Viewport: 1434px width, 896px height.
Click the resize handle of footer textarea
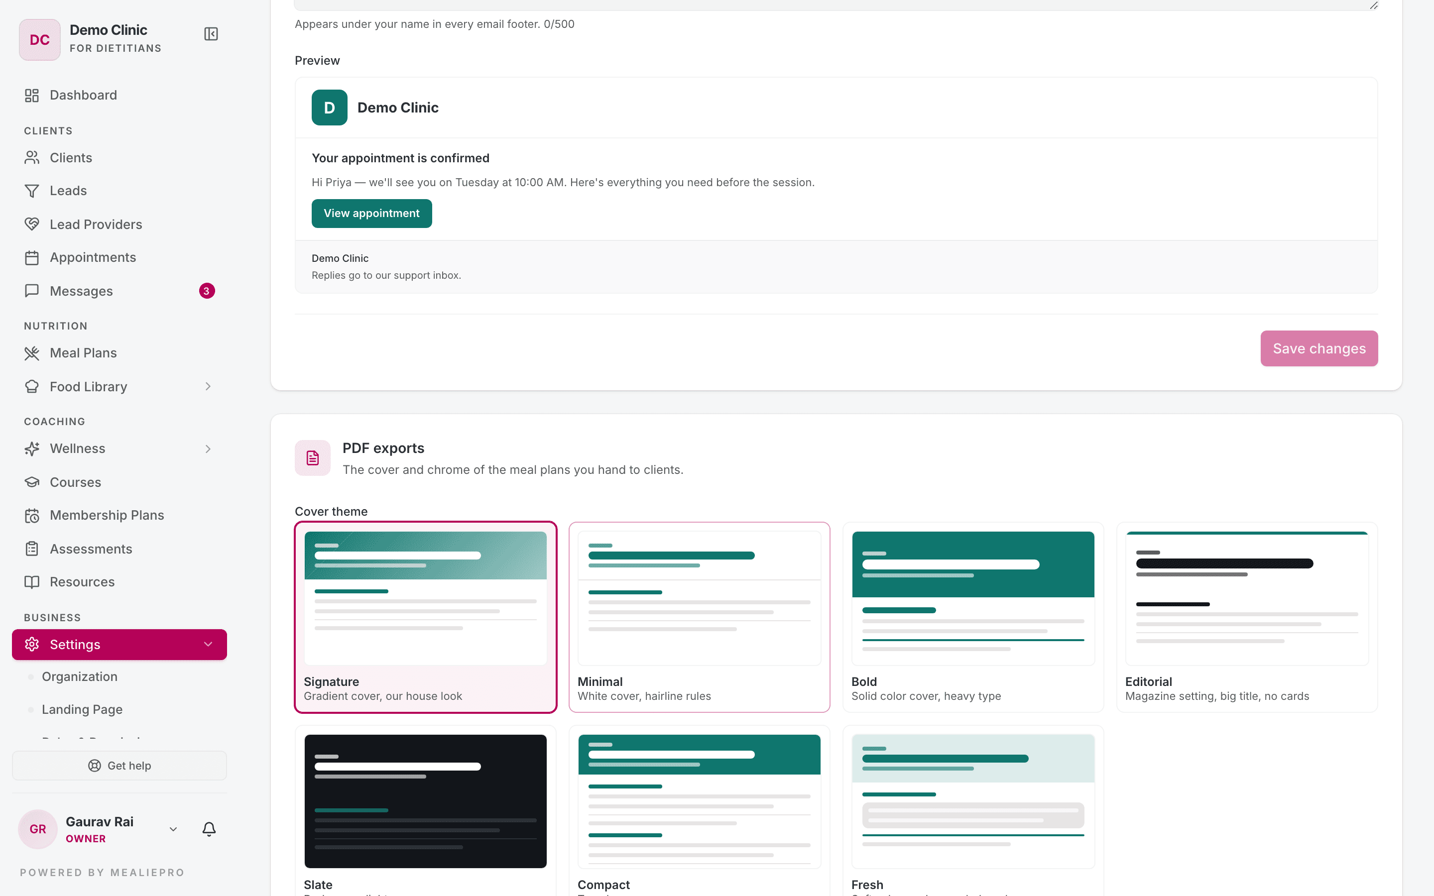[1374, 5]
